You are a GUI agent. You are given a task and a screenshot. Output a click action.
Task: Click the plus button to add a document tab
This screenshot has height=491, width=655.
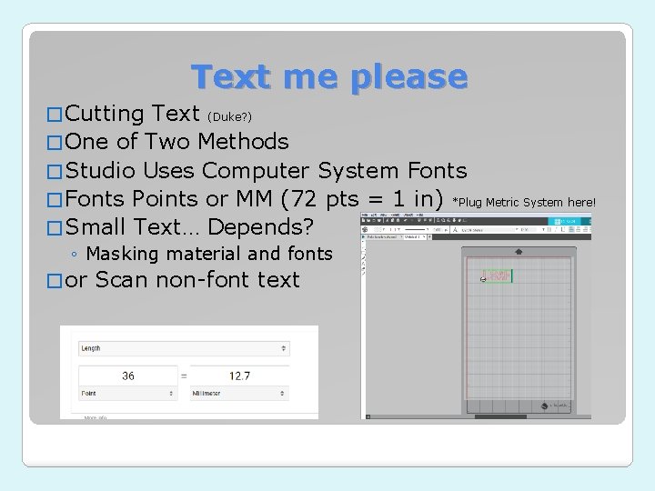429,236
